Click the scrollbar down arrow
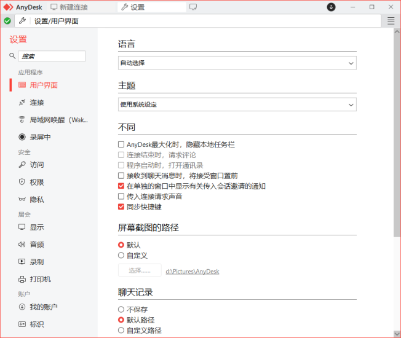401x338 pixels. point(397,334)
